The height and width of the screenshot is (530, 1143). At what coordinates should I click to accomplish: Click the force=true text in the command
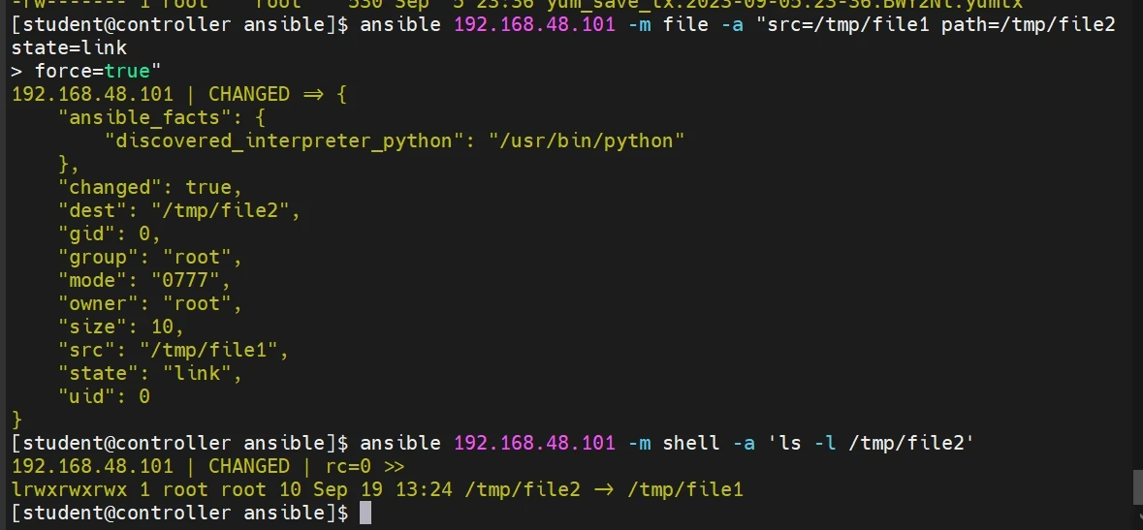91,71
